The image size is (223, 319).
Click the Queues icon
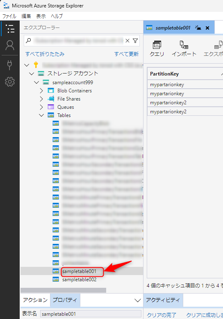coord(51,107)
